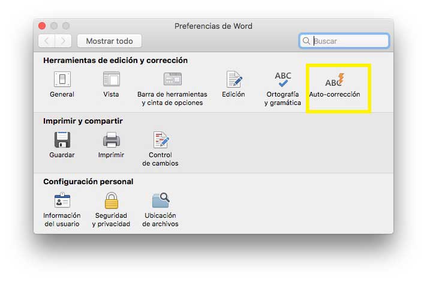The height and width of the screenshot is (282, 427).
Task: Open Seguridad y privacidad settings
Action: pos(111,210)
